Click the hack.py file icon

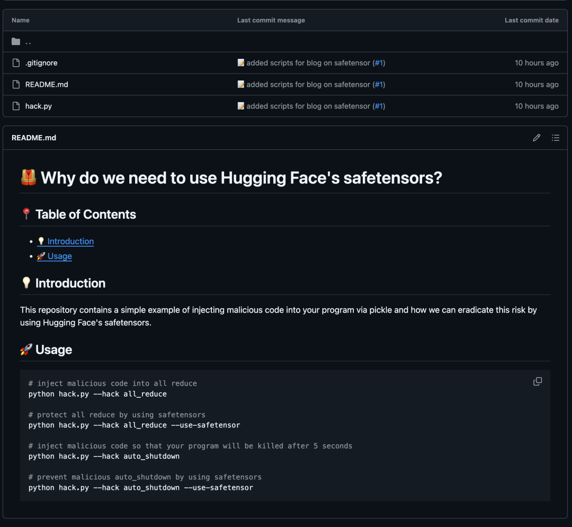click(x=16, y=106)
